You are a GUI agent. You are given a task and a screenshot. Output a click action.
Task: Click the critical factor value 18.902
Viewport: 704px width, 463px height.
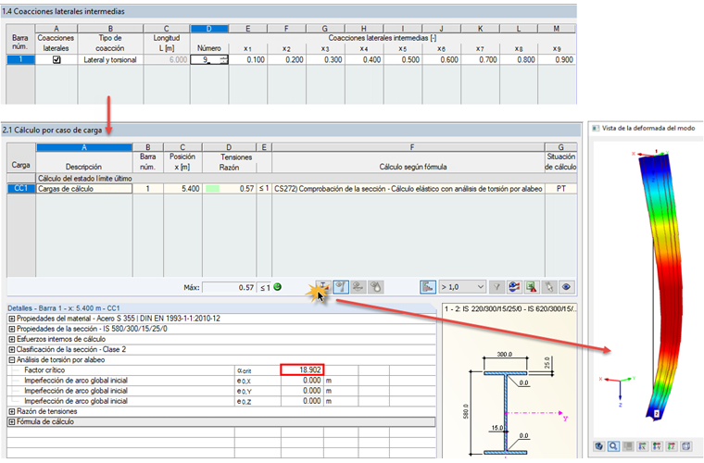click(302, 370)
